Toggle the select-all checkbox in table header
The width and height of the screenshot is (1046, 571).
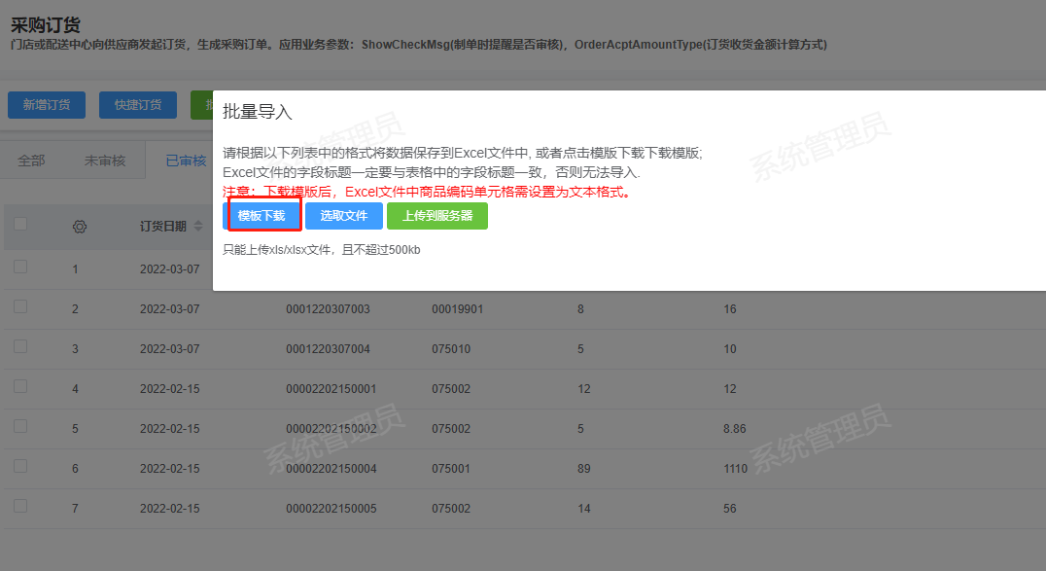pyautogui.click(x=20, y=225)
